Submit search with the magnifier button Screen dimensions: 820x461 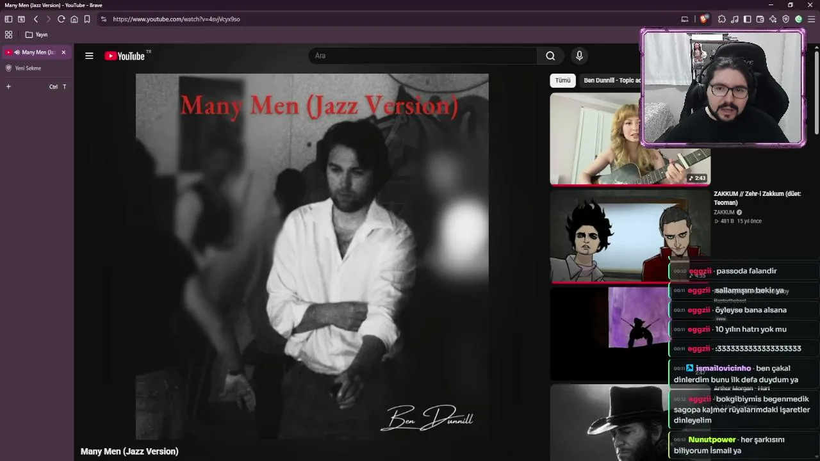click(550, 56)
